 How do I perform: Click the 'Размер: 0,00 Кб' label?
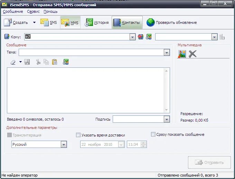coord(194,120)
